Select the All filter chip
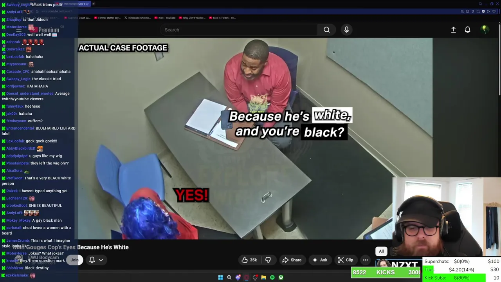 [x=381, y=251]
